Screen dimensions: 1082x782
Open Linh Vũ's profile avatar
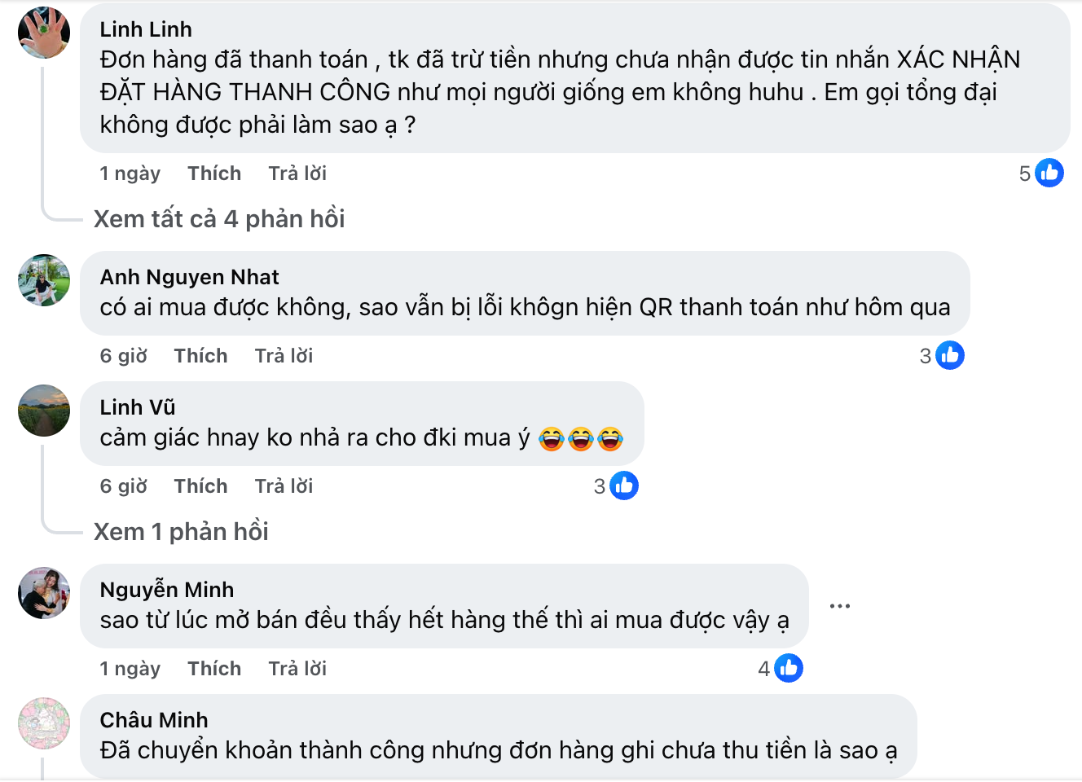coord(44,411)
